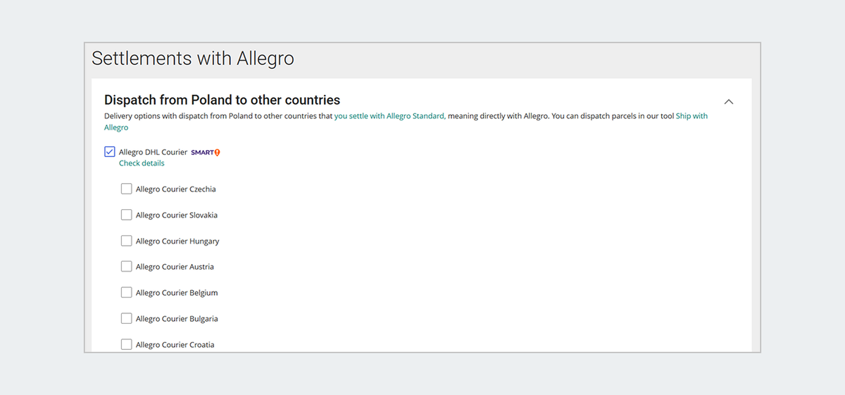The height and width of the screenshot is (395, 845).
Task: Open the Check details link
Action: [x=142, y=163]
